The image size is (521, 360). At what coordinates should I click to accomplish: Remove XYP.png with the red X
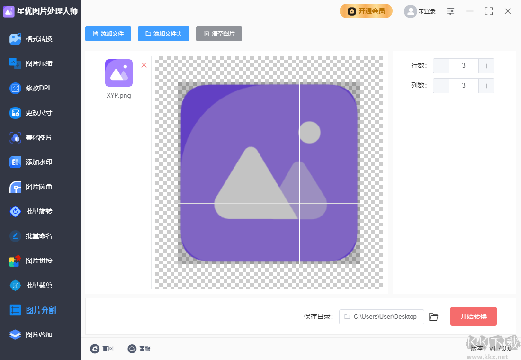tap(144, 65)
